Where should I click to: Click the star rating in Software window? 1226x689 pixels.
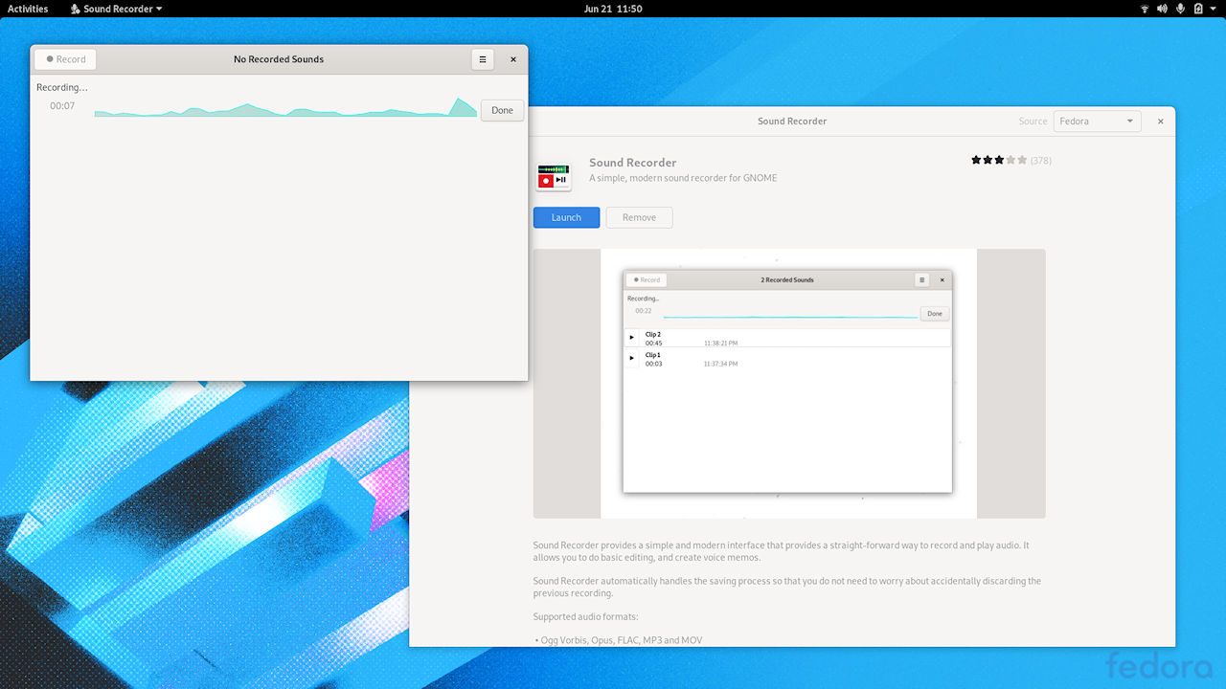pos(999,160)
